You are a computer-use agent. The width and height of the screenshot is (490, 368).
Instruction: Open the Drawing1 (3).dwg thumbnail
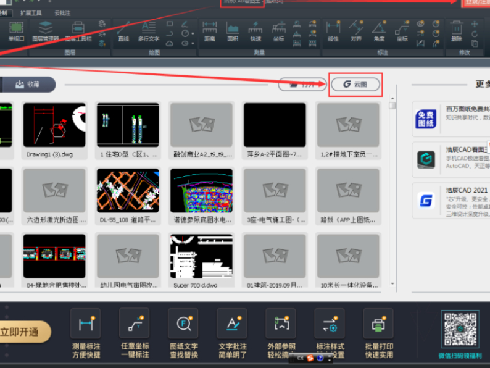(x=54, y=125)
